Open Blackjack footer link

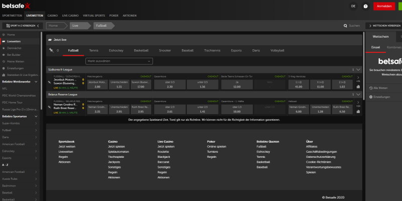[x=164, y=157]
